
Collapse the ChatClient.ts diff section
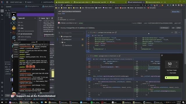click(x=89, y=56)
